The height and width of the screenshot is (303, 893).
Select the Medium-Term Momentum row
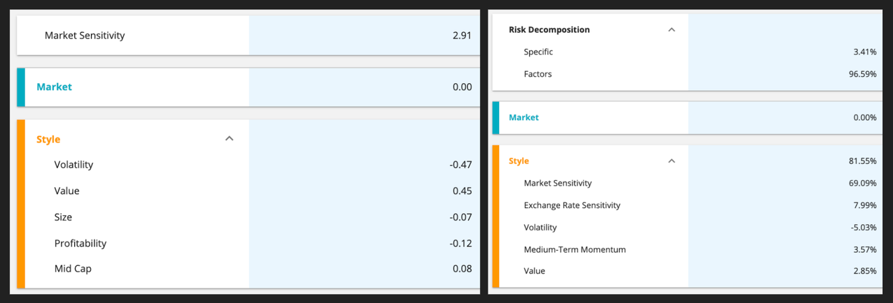point(575,249)
